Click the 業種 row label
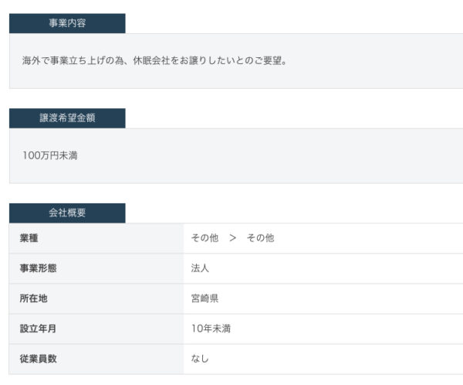 click(x=29, y=238)
